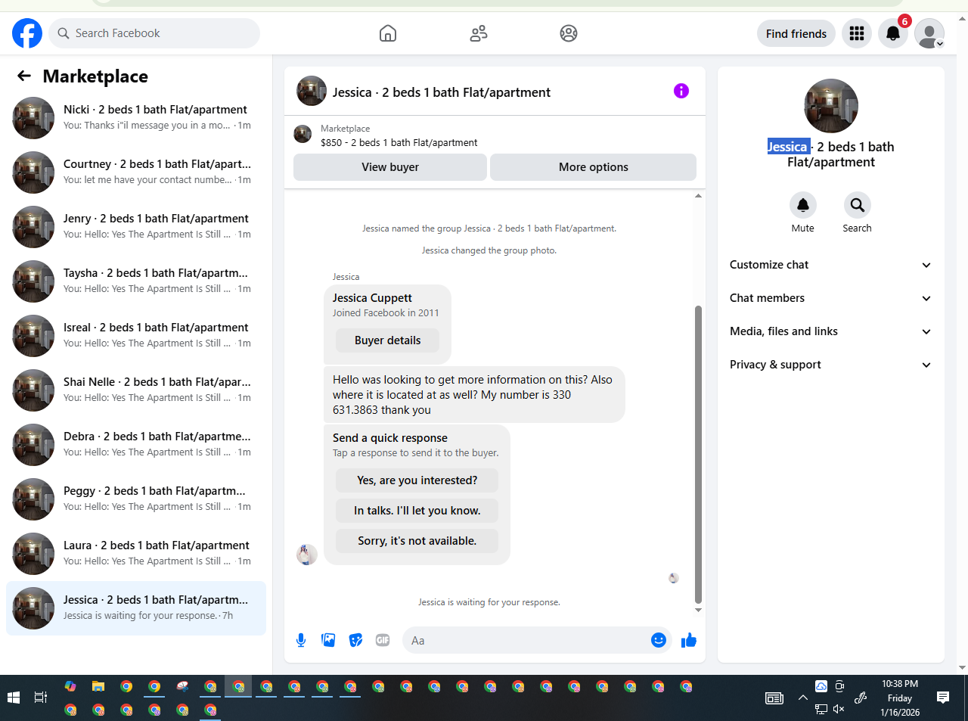968x721 pixels.
Task: Open the Groups icon in top navigation
Action: 569,33
